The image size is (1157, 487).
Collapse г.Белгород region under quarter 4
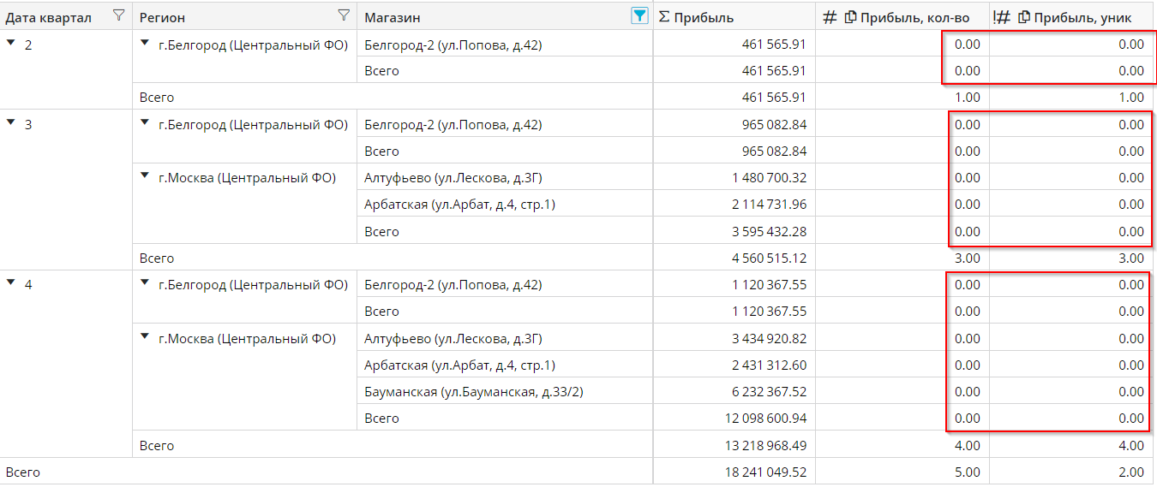[x=145, y=283]
